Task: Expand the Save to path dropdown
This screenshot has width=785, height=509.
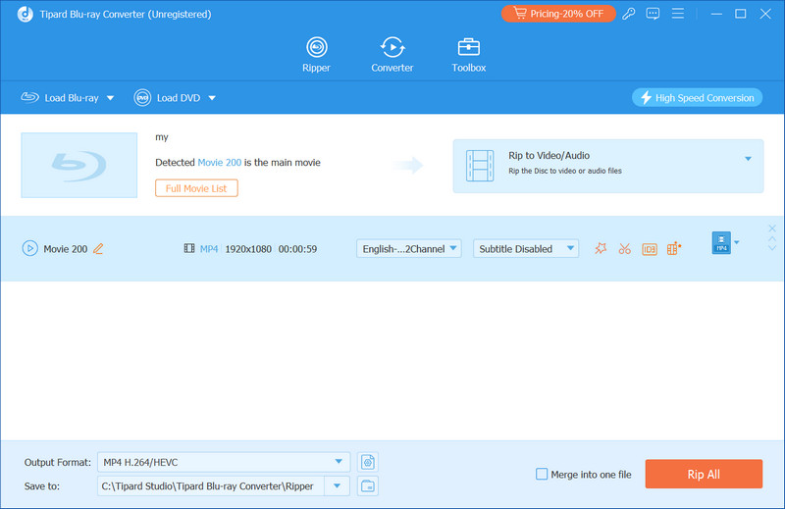Action: 337,486
